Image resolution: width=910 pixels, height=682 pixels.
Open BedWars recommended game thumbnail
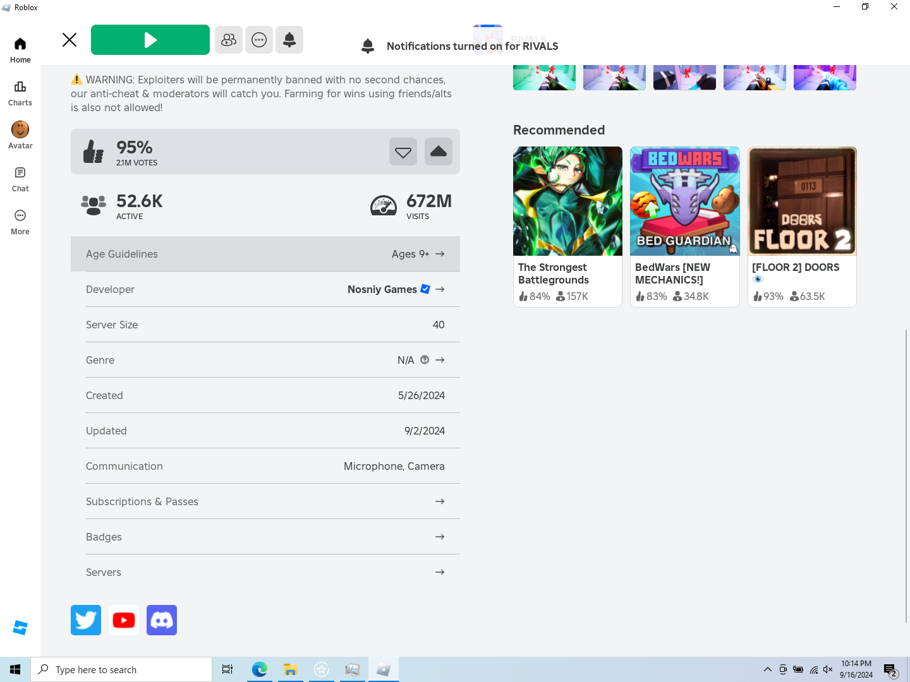(685, 201)
